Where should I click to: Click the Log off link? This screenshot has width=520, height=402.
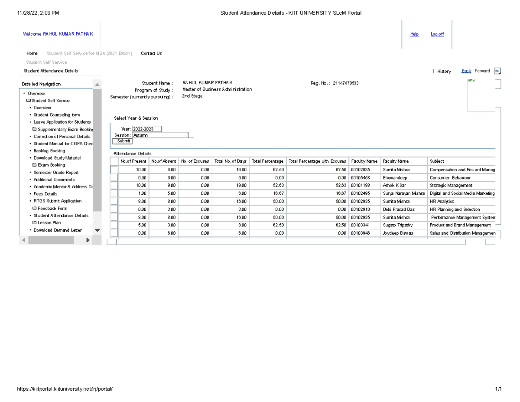pyautogui.click(x=437, y=33)
